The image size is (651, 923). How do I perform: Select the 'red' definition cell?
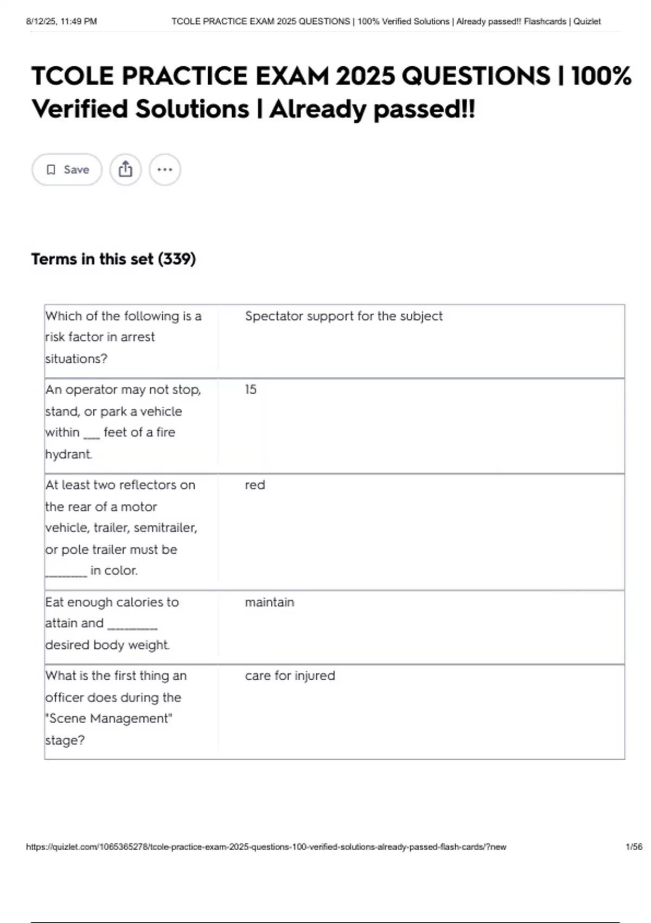pos(254,485)
